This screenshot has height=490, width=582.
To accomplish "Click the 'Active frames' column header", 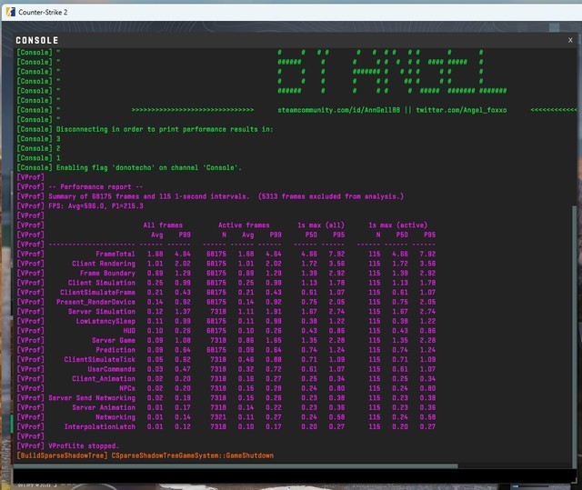I will point(243,225).
